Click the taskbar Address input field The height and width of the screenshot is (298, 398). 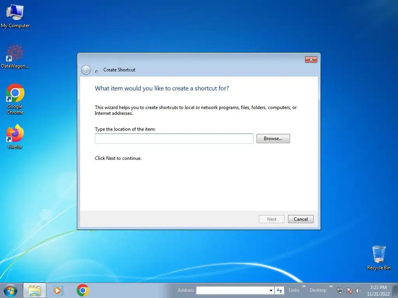coord(232,290)
